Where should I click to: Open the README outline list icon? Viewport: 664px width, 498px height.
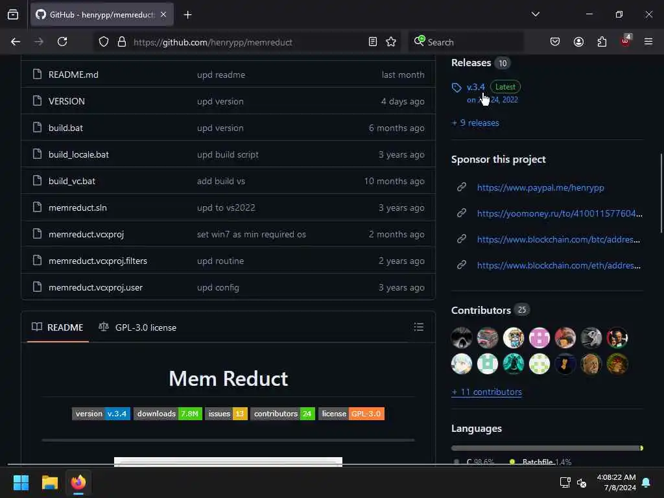[x=419, y=327]
